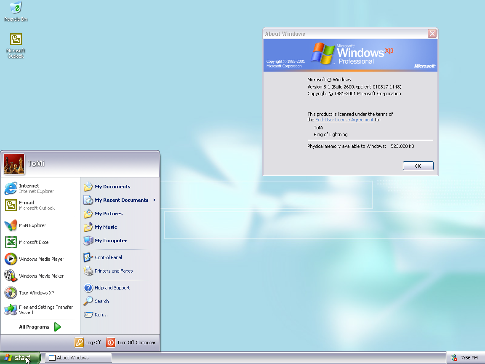Launch Tour Windows XP
Image resolution: width=485 pixels, height=364 pixels.
[x=36, y=293]
